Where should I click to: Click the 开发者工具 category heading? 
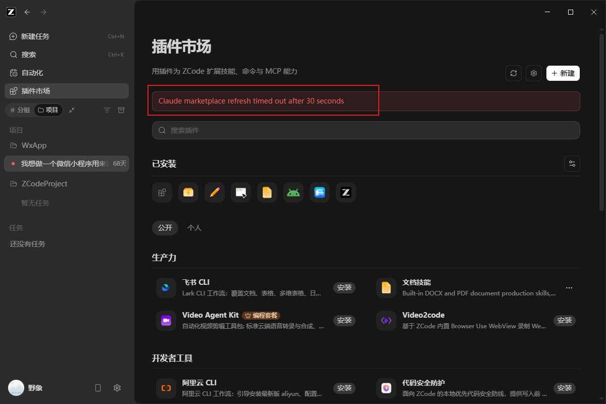pyautogui.click(x=172, y=359)
